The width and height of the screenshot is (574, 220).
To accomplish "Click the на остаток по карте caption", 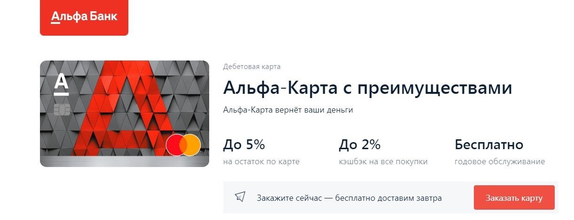I will 261,162.
